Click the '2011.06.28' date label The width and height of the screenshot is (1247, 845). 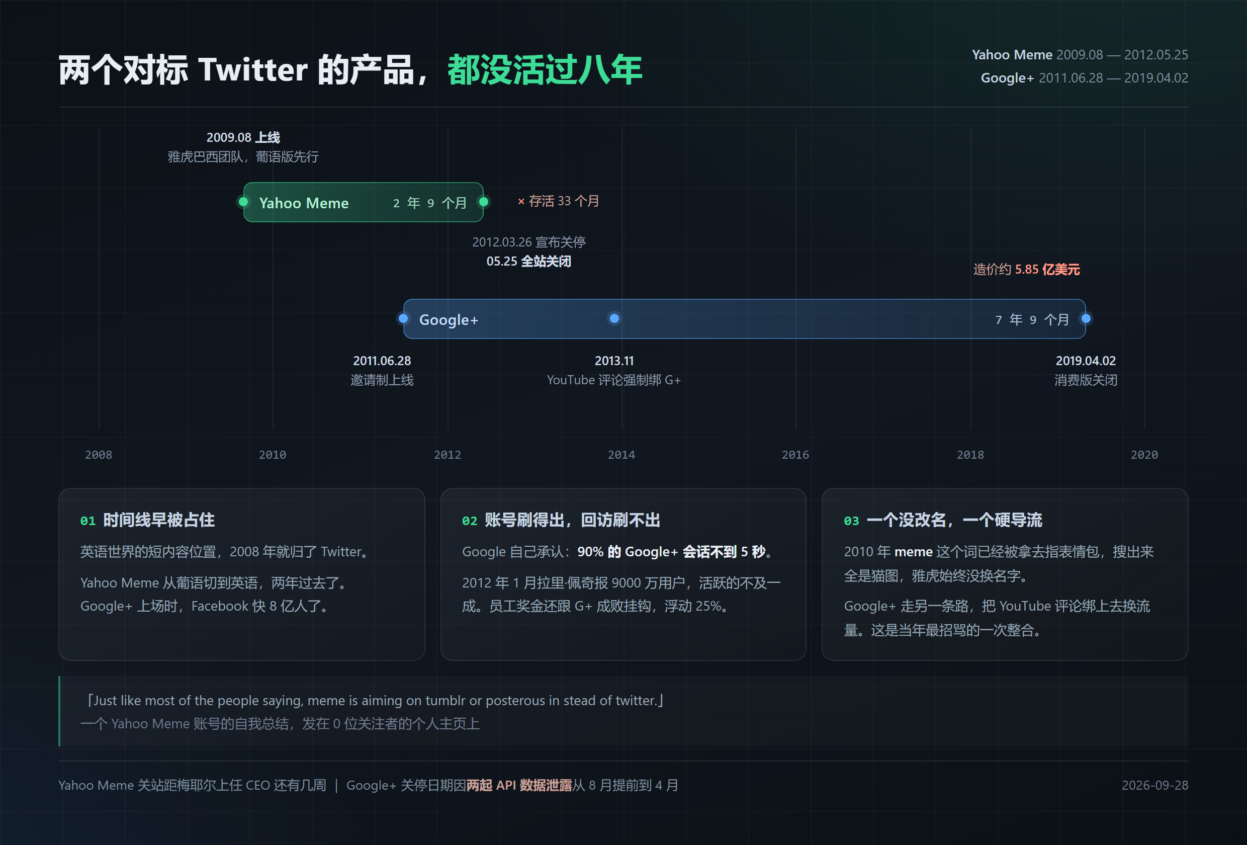click(382, 361)
